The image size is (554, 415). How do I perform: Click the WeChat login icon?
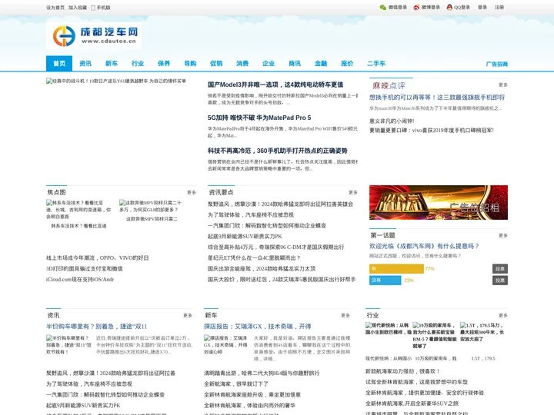coord(382,8)
